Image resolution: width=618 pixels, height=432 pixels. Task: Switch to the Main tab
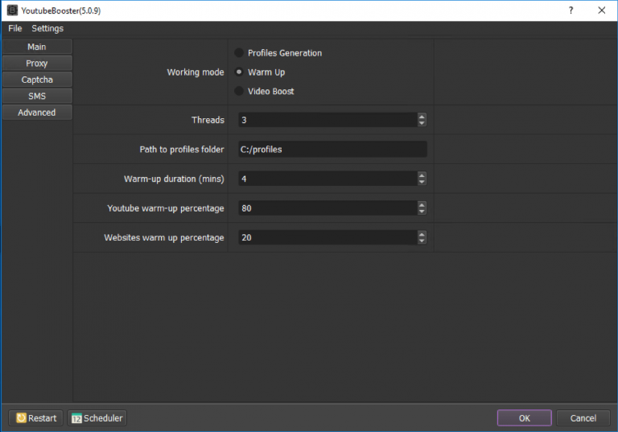coord(37,47)
